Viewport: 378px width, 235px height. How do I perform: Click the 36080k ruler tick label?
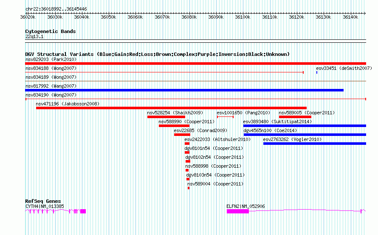pyautogui.click(x=189, y=17)
